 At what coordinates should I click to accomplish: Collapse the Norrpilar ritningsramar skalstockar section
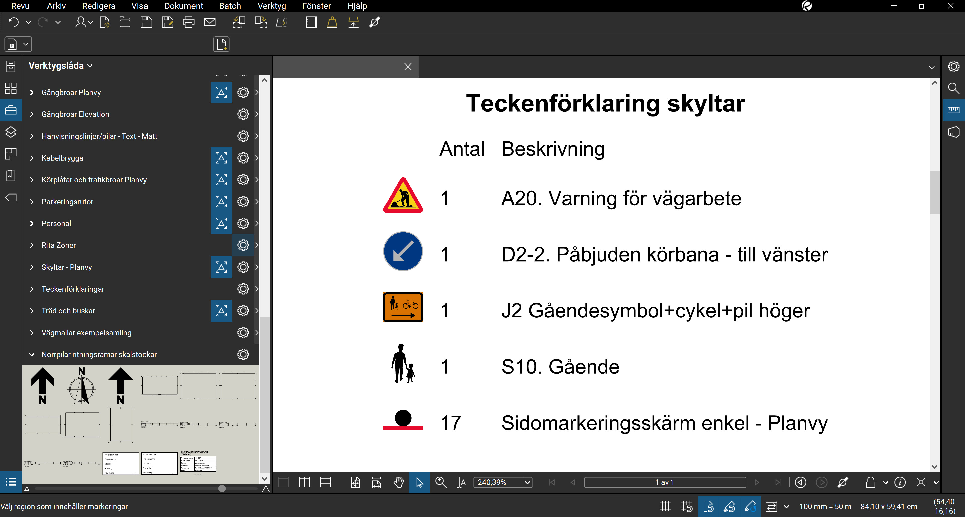point(32,354)
